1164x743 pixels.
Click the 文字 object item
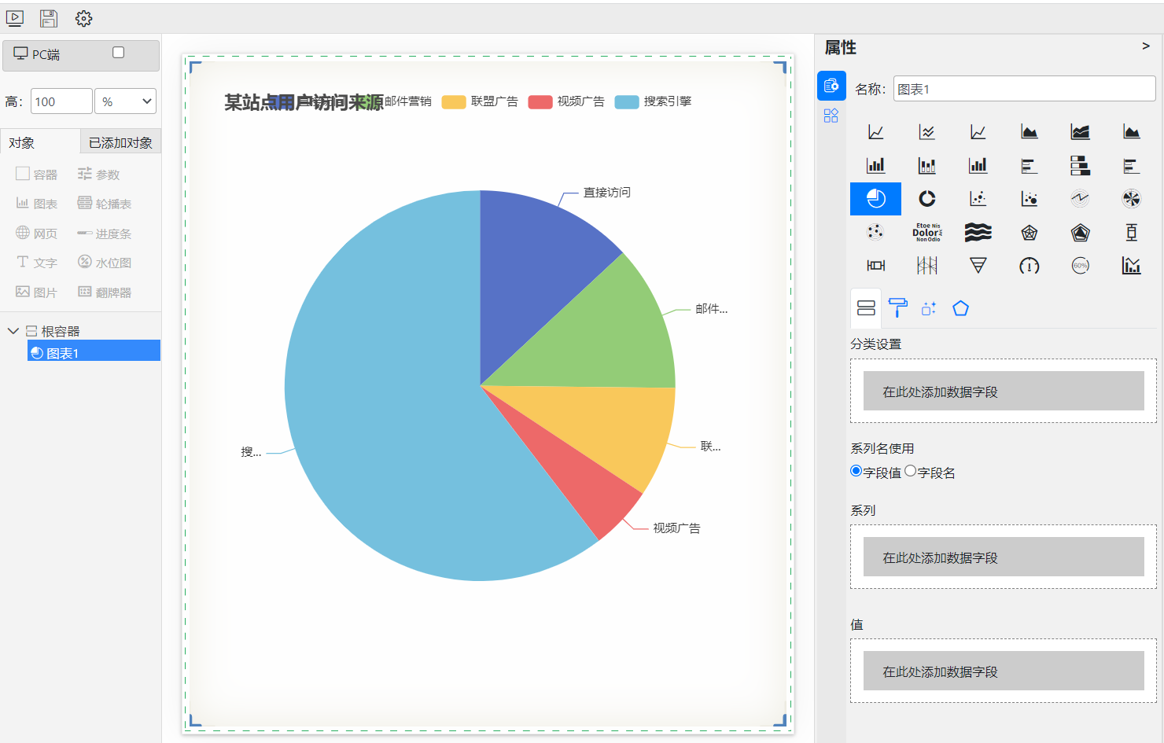37,263
